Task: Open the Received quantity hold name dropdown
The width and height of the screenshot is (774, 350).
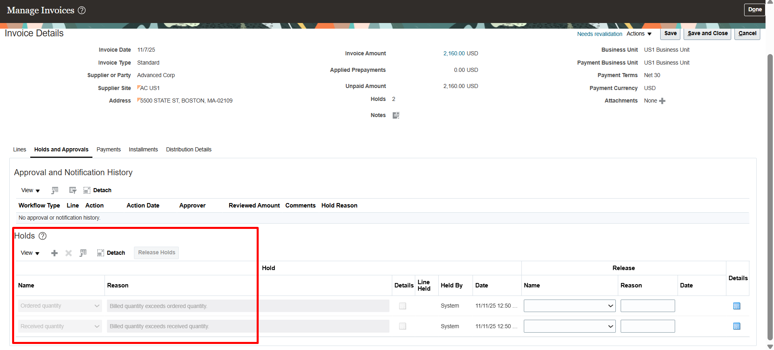Action: [60, 326]
